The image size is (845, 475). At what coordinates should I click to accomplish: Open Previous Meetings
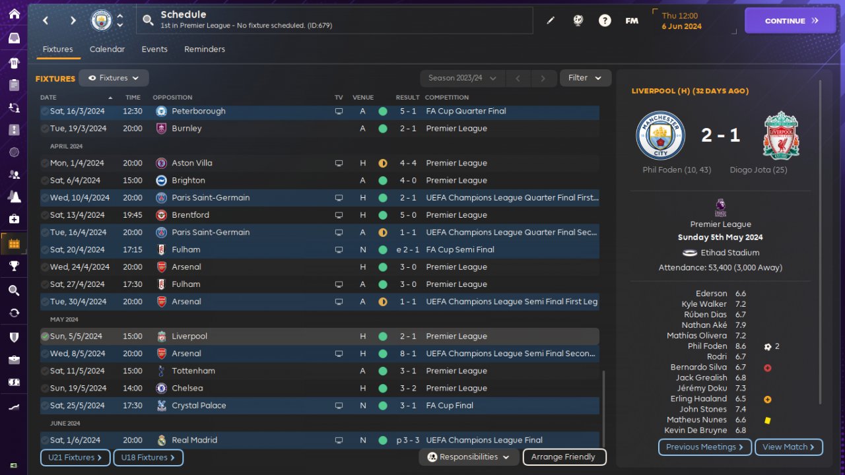pos(705,447)
